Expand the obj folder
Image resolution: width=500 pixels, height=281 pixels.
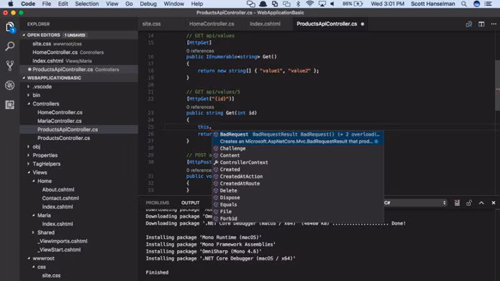pyautogui.click(x=28, y=147)
